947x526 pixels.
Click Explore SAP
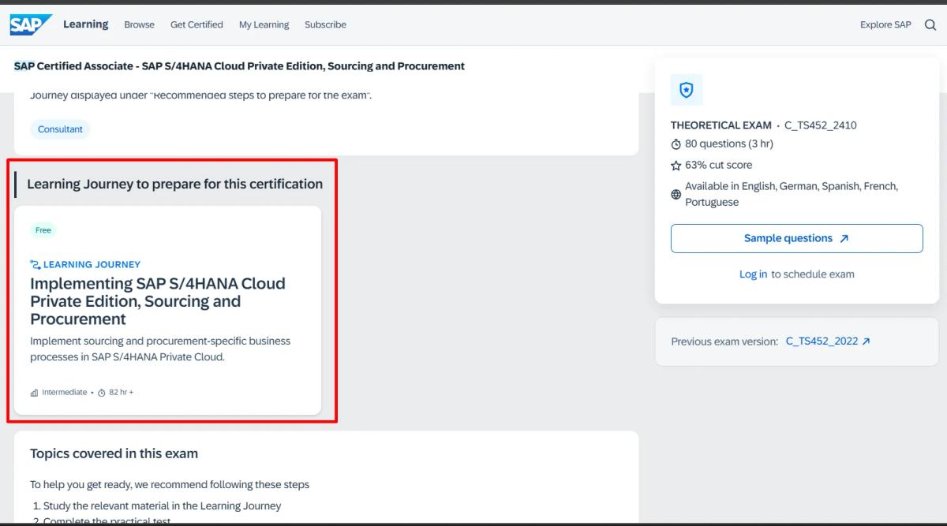[885, 24]
